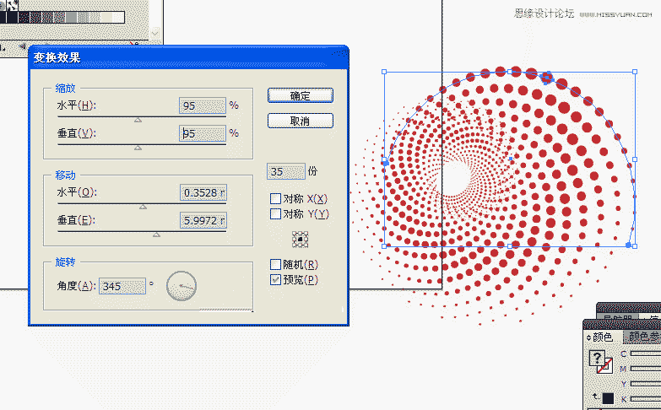The height and width of the screenshot is (410, 661).
Task: Click the right-middle bounding box handle
Action: coord(635,159)
